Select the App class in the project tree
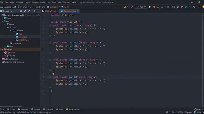 pos(20,34)
